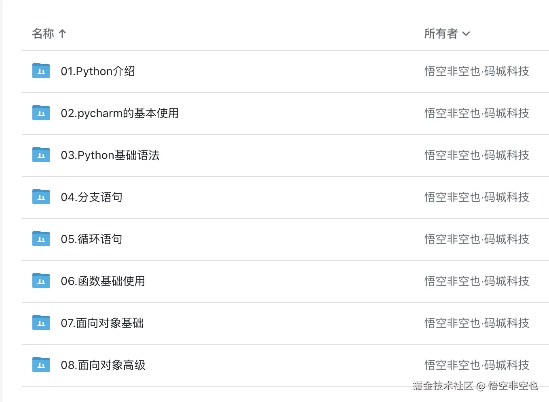Click the 07.面向对象基础 folder icon
The width and height of the screenshot is (549, 402).
click(x=41, y=323)
